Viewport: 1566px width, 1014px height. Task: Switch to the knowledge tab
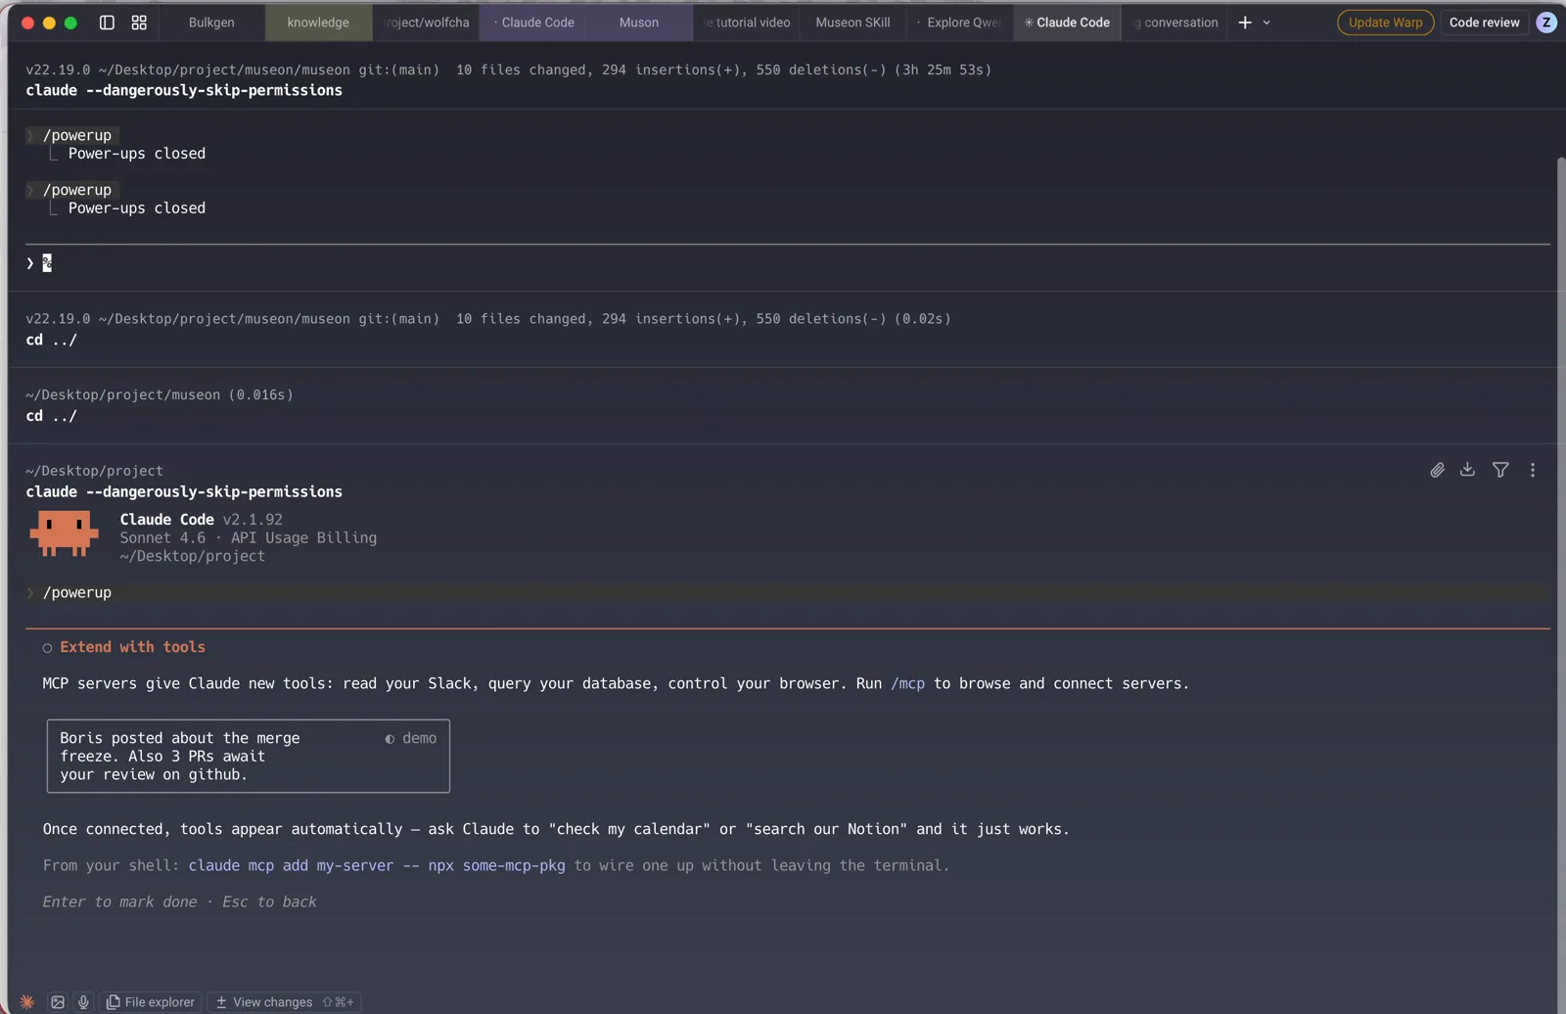coord(318,23)
